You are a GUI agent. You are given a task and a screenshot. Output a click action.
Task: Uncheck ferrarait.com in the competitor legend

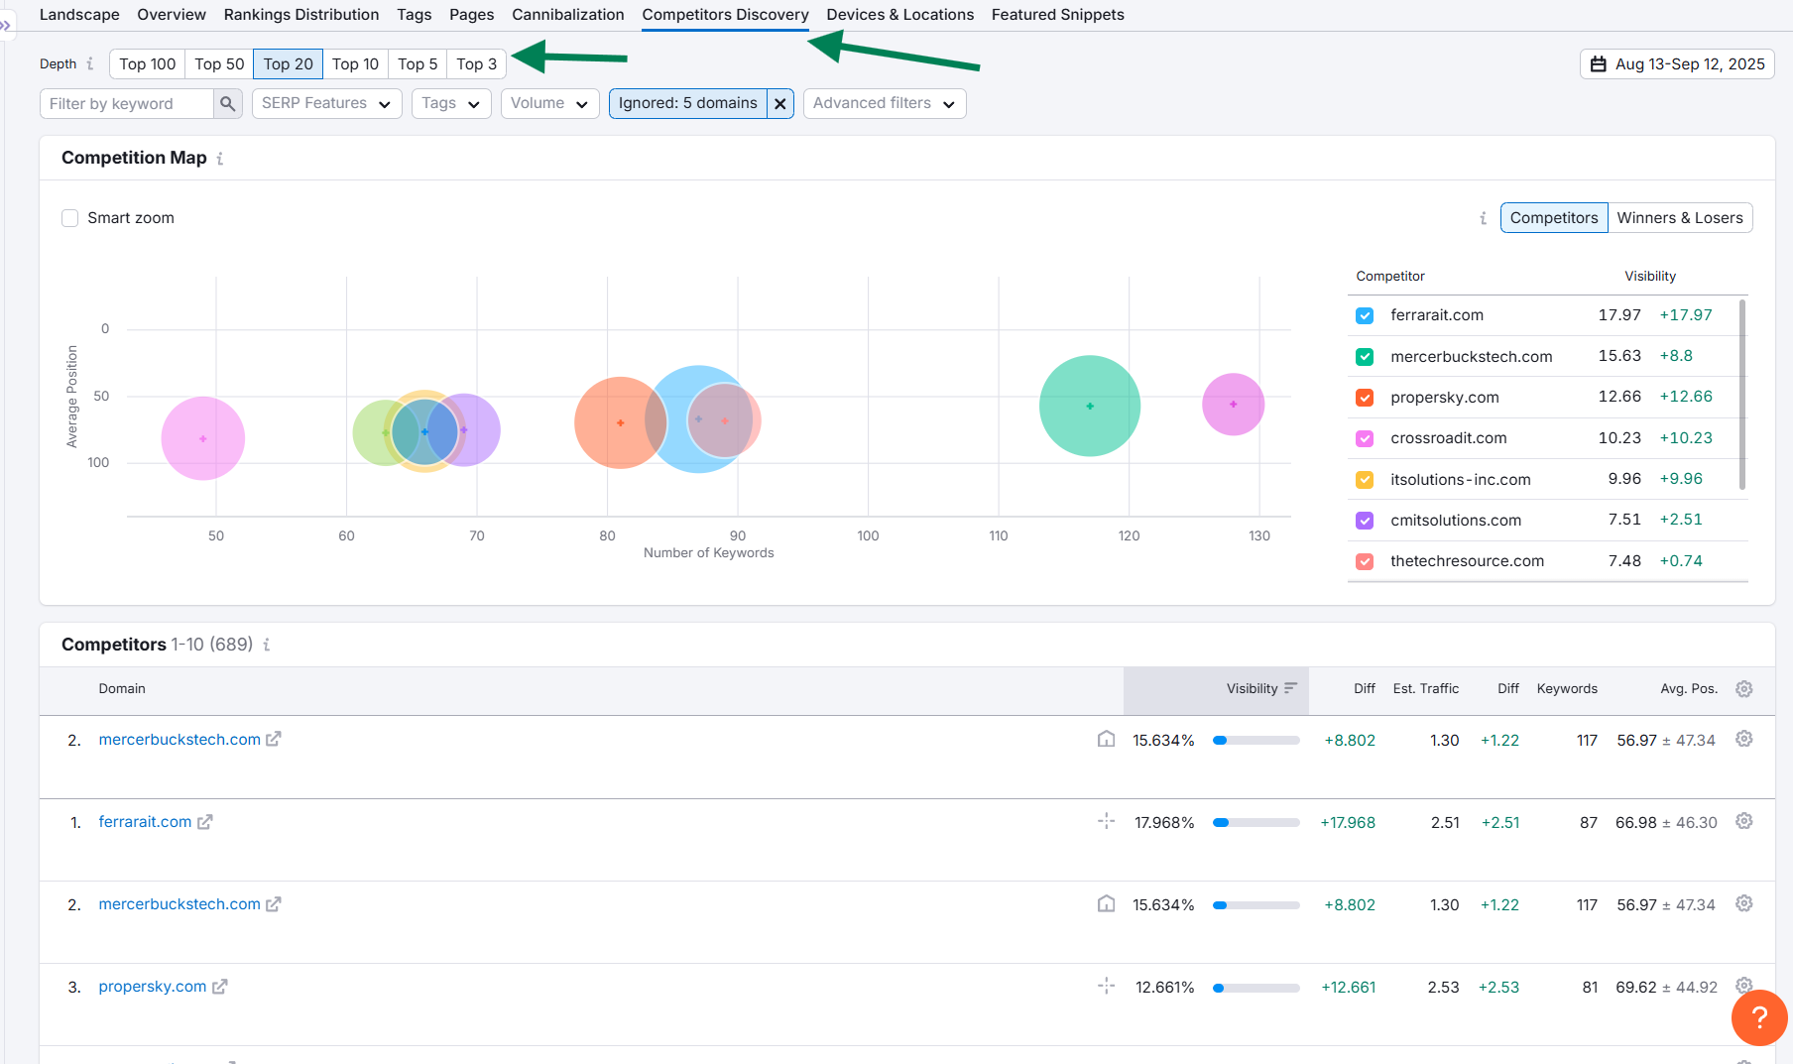tap(1365, 315)
